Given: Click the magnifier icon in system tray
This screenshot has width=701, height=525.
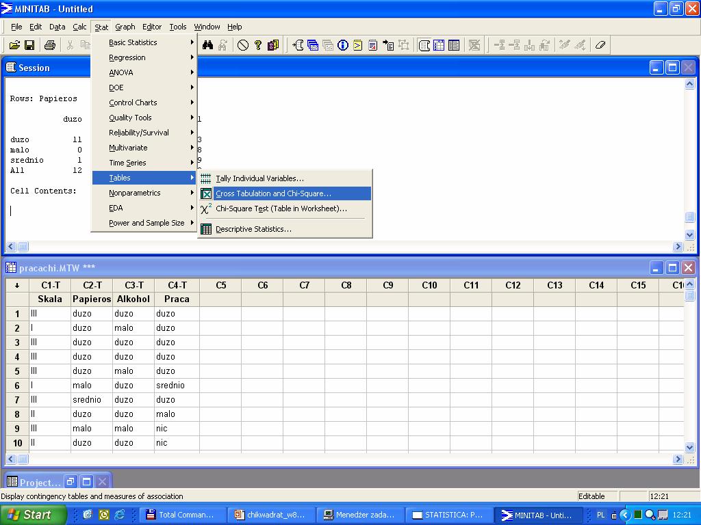Looking at the screenshot, I should pyautogui.click(x=650, y=515).
